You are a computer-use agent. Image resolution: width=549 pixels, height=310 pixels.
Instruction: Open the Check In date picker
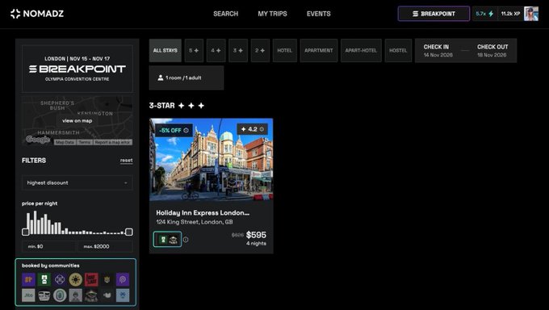[x=438, y=51]
